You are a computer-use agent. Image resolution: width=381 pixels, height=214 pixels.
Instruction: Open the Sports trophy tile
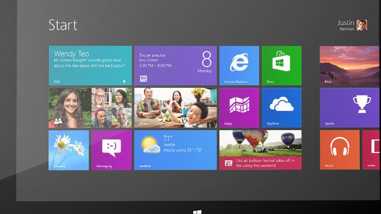pos(350,108)
